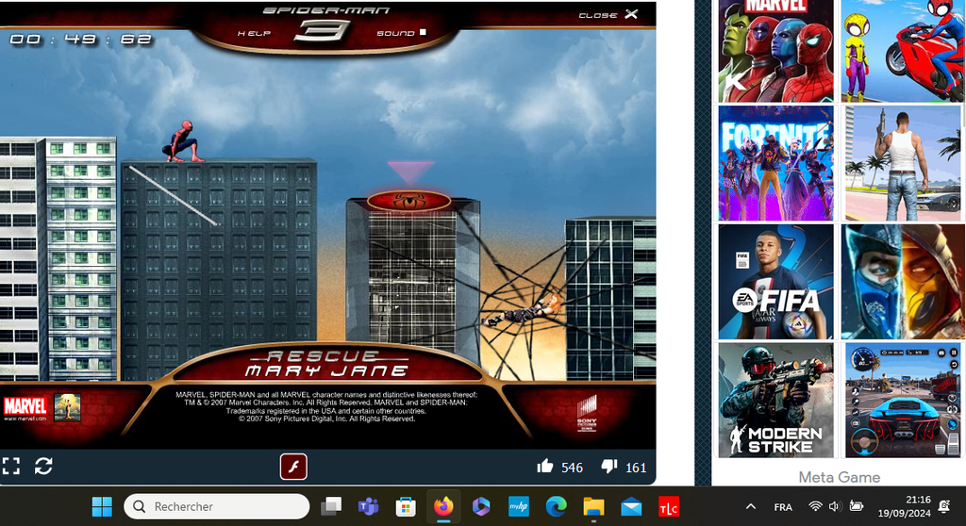Open the Spider stickman motorcycle game thumbnail
Viewport: 966px width, 526px height.
(x=903, y=51)
